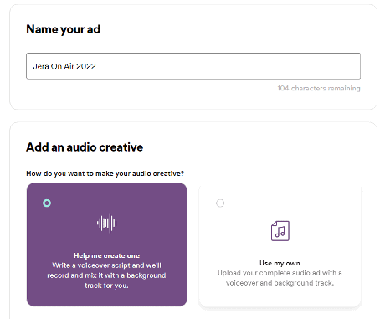Viewport: 380px width, 319px height.
Task: Click 'Upload your complete audio ad' description
Action: tap(280, 278)
